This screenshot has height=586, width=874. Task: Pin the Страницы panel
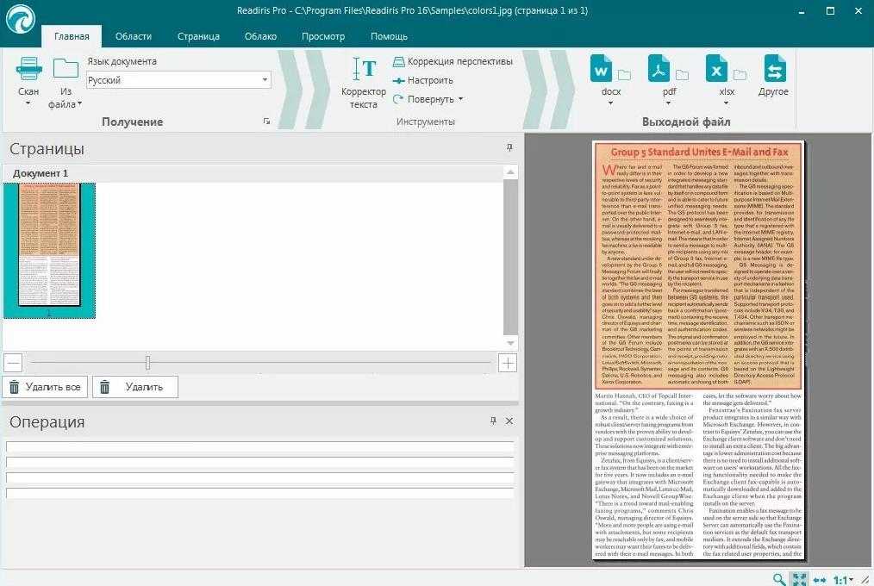click(509, 148)
